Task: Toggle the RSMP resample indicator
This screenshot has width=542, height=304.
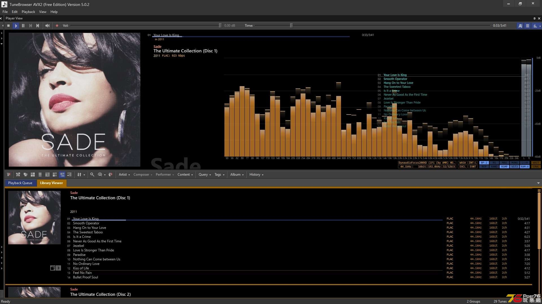Action: click(504, 167)
